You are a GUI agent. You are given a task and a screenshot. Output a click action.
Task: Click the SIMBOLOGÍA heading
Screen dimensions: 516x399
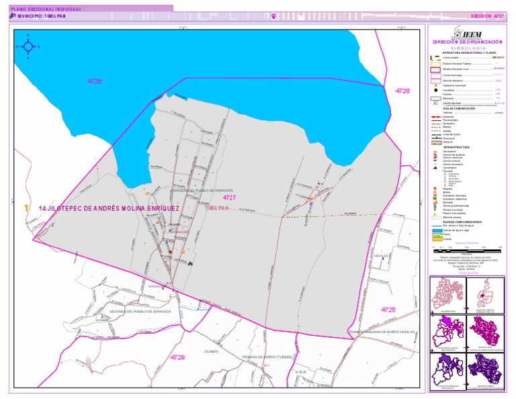[x=468, y=48]
